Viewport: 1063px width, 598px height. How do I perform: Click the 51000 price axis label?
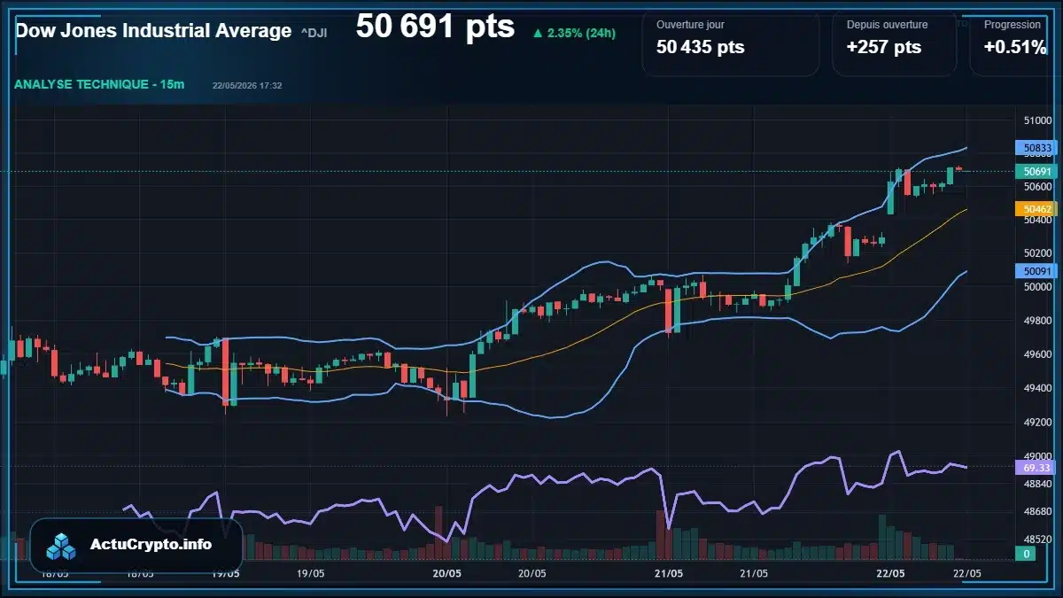click(1036, 120)
